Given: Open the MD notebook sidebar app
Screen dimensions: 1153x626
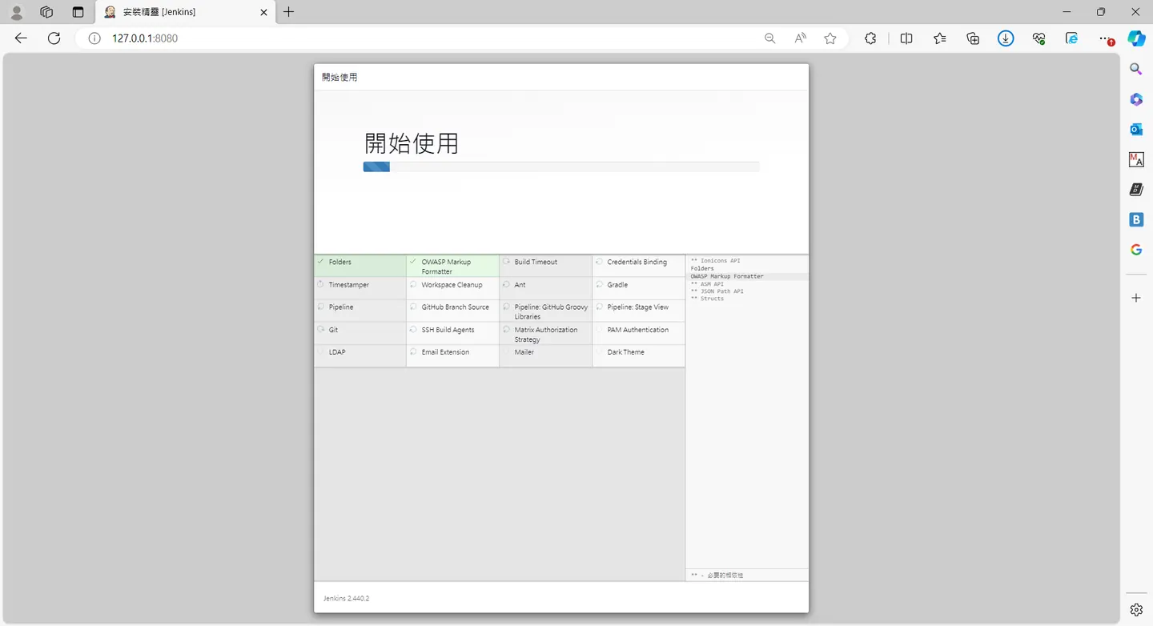Looking at the screenshot, I should (x=1136, y=190).
